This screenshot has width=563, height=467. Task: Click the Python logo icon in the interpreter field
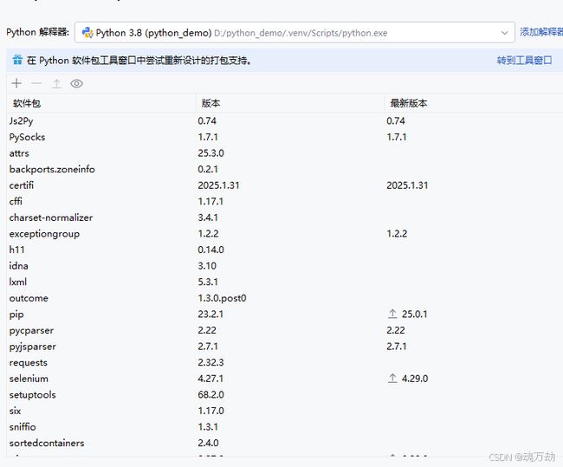tap(87, 33)
